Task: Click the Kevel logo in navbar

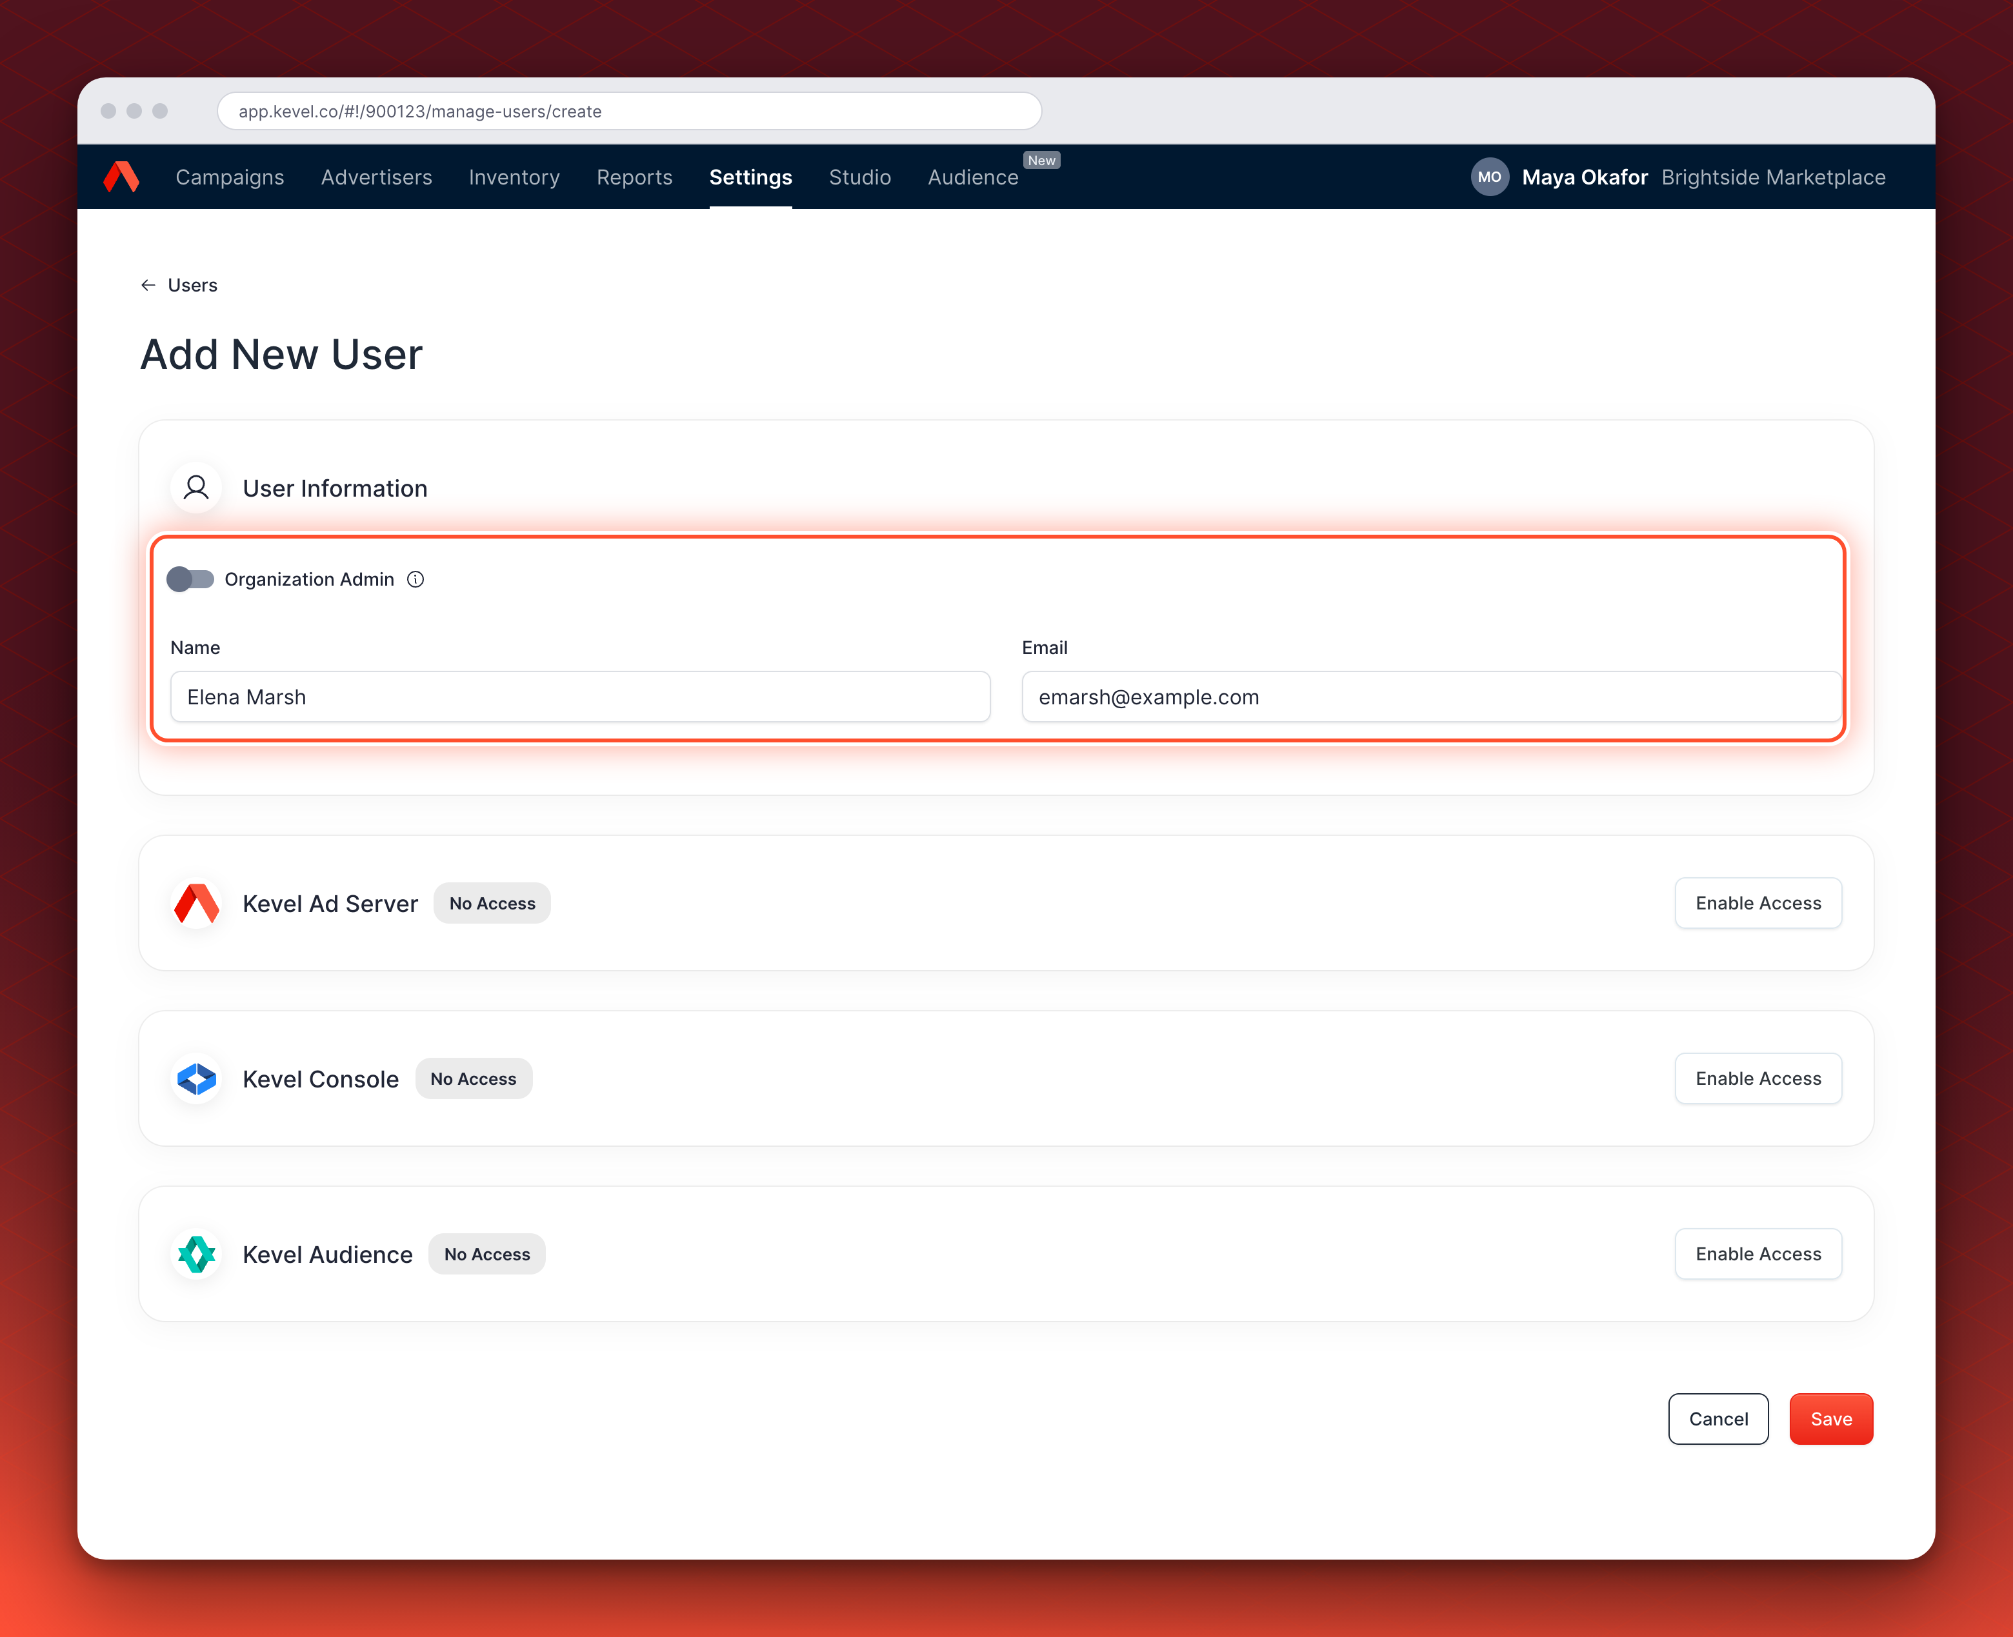Action: pyautogui.click(x=122, y=176)
